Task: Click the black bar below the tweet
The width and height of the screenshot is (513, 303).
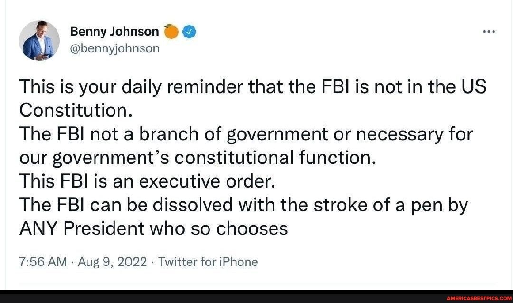Action: tap(237, 297)
